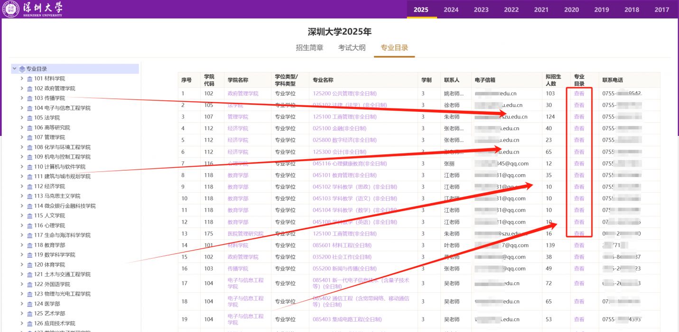Expand the 114 微众银行金融科技学院 tree node

coord(22,206)
